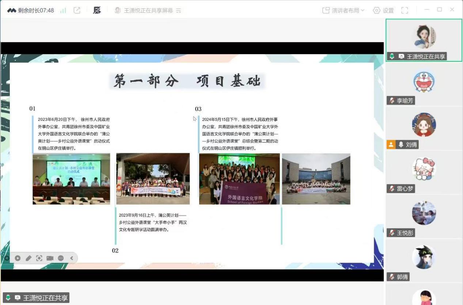Go to previous slide with left triangle arrow
The image size is (463, 305).
(7, 258)
